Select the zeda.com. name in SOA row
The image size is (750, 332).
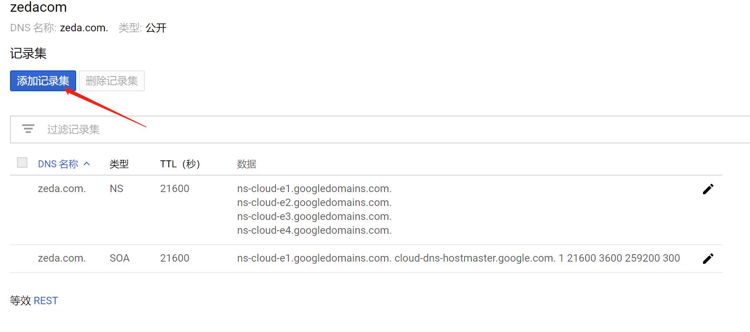(62, 258)
